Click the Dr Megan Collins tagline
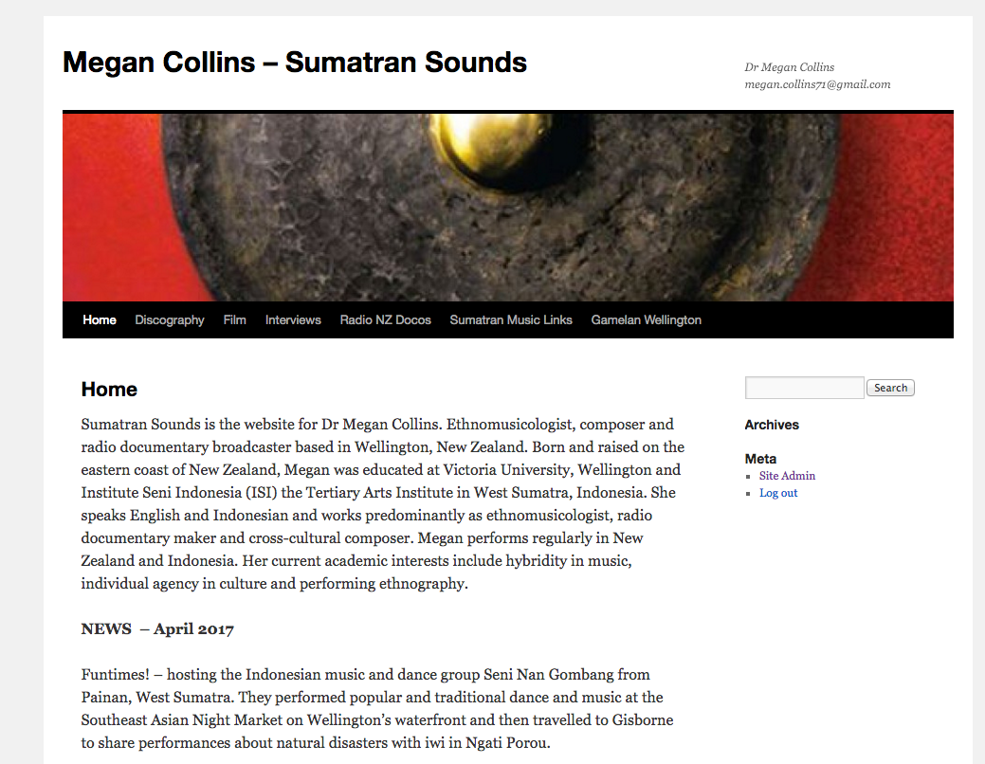This screenshot has height=764, width=985. [x=789, y=67]
